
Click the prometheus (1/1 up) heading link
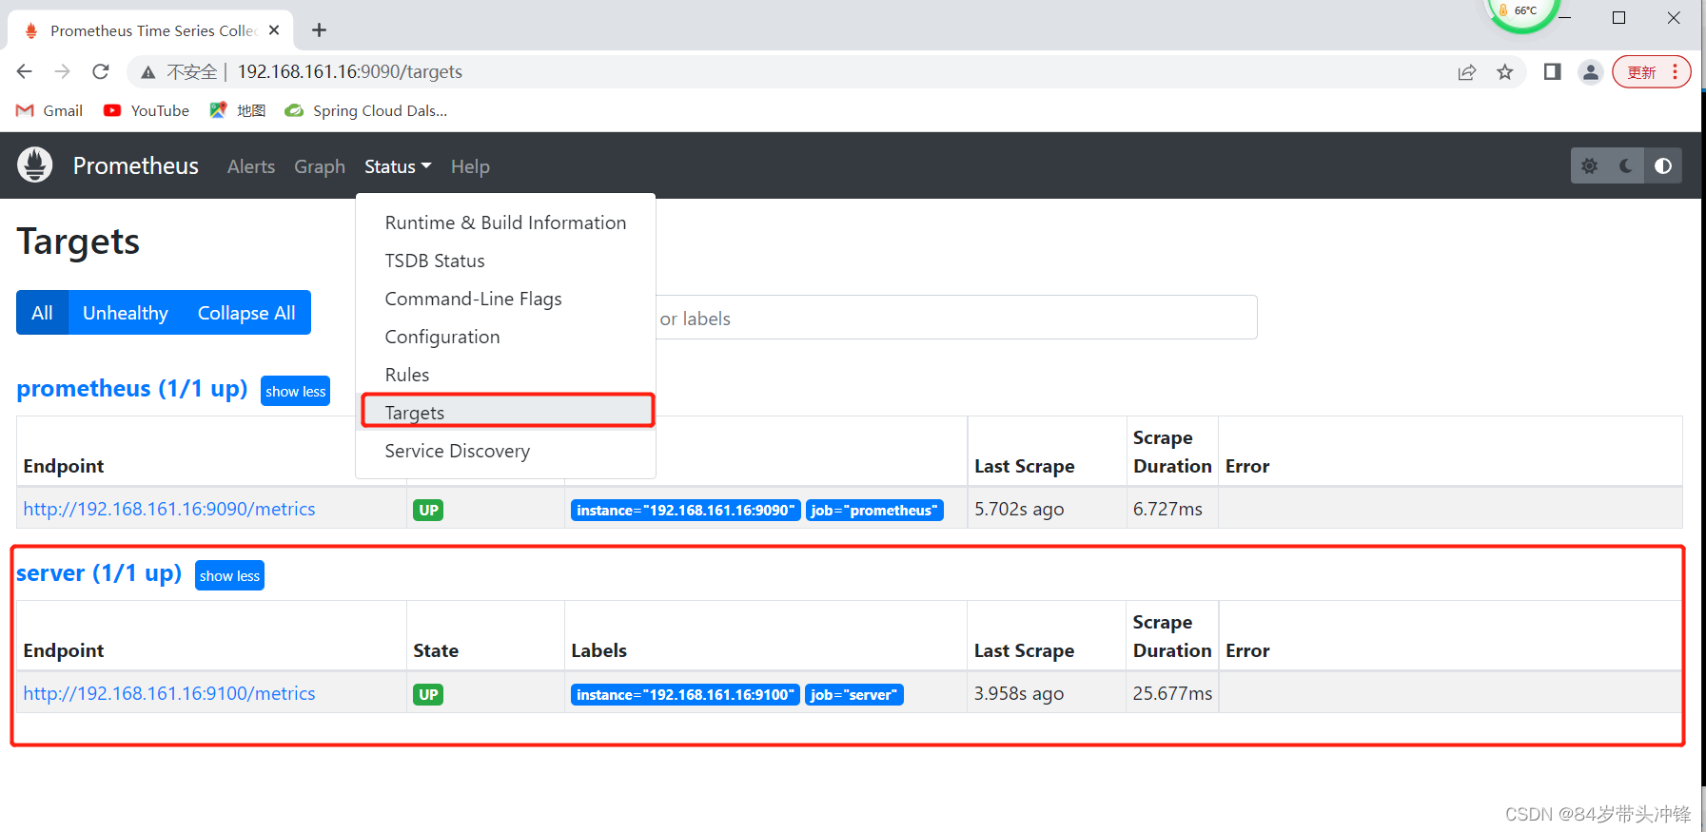[132, 389]
